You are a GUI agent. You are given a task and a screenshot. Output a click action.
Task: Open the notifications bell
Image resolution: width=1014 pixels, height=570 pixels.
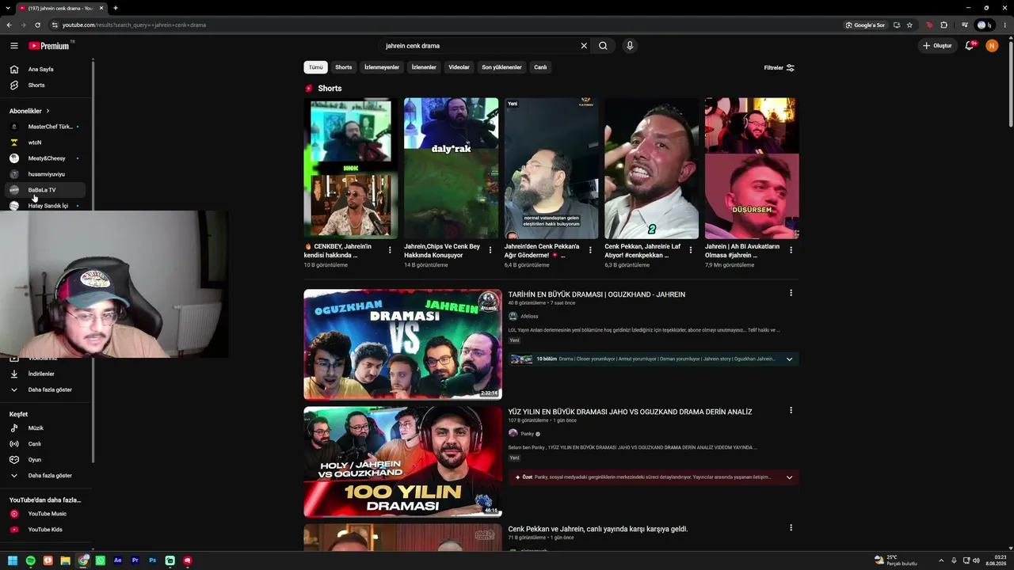969,46
